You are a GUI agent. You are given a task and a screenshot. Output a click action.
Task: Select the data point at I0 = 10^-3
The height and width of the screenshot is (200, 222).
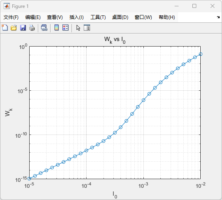(143, 100)
